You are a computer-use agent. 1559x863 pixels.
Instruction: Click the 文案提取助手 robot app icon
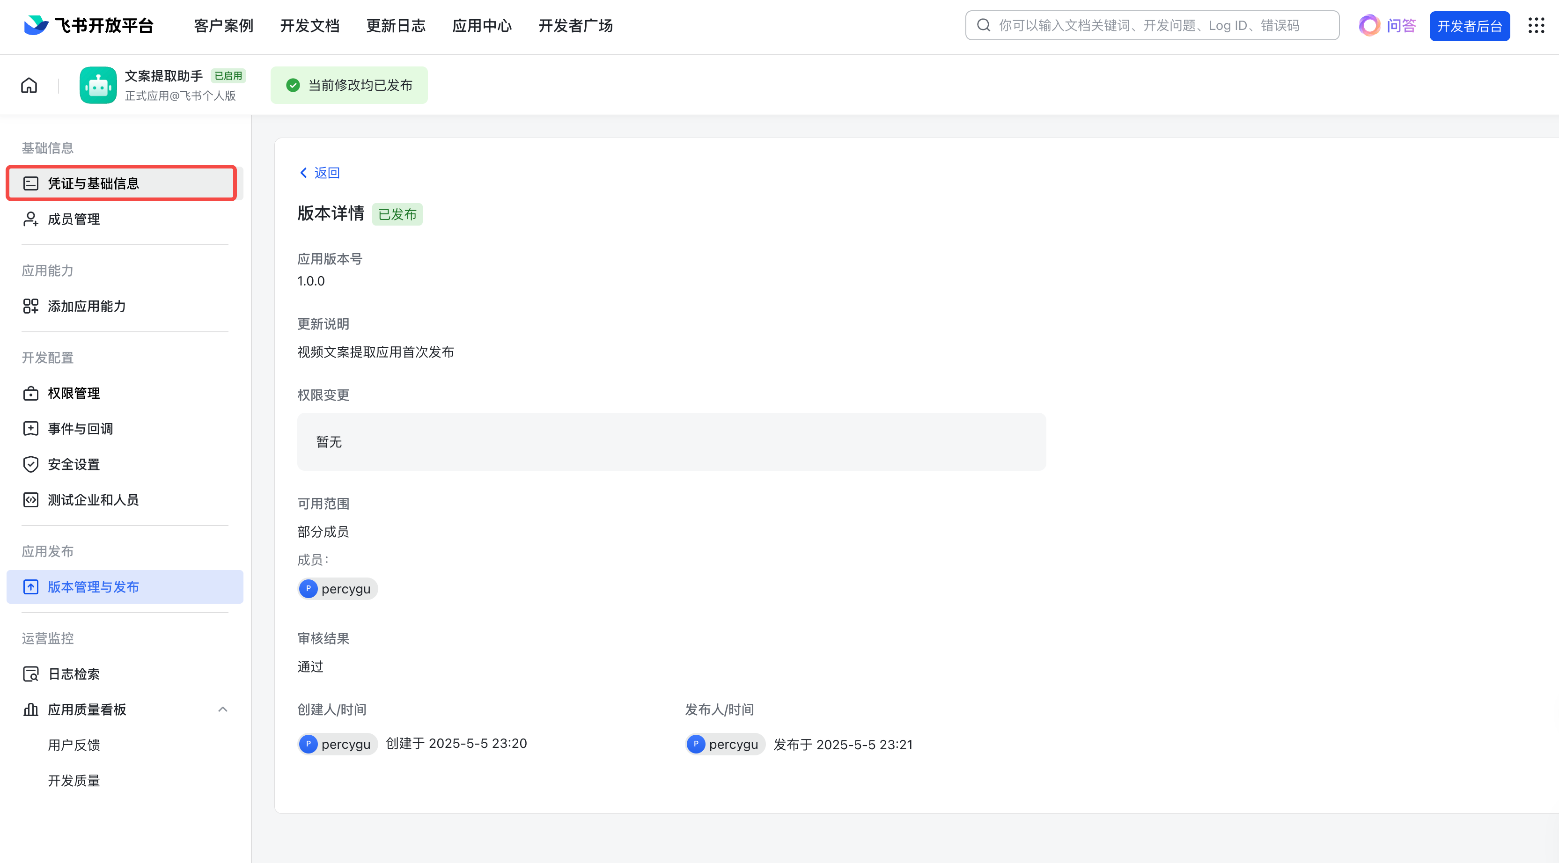[98, 85]
